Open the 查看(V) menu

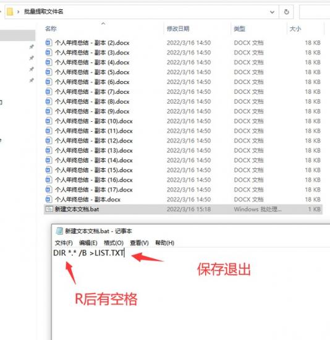coord(139,243)
